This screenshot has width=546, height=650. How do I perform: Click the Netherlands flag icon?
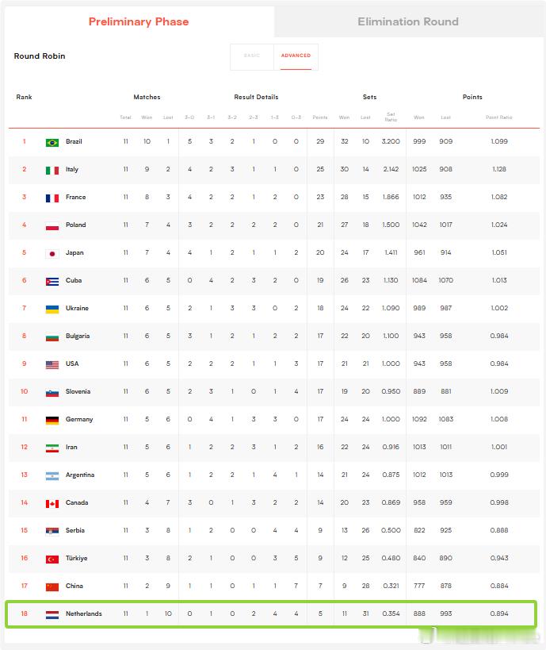pyautogui.click(x=52, y=615)
